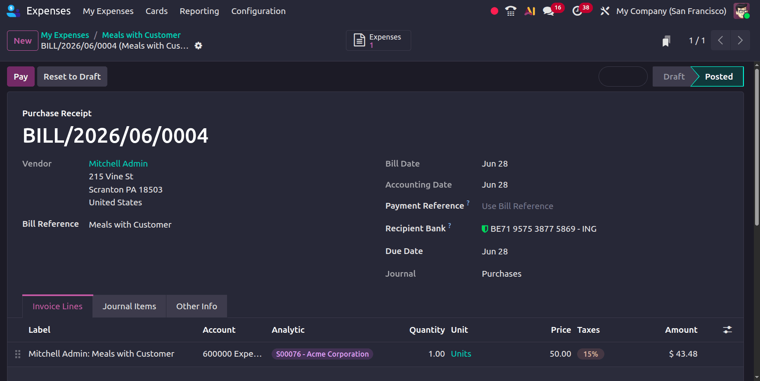The width and height of the screenshot is (760, 381).
Task: Click the Journal value Purchases
Action: tap(502, 274)
